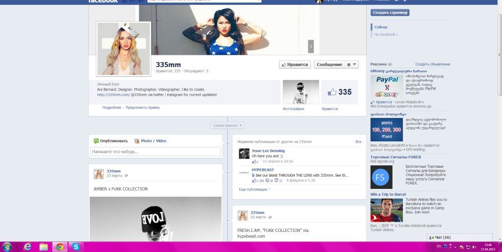
Task: Click globe privacy icon on FRESH.I.AM post
Action: 270,217
